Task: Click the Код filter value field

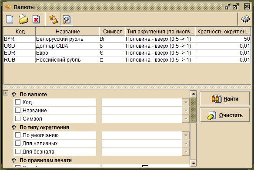Action: pyautogui.click(x=142, y=102)
